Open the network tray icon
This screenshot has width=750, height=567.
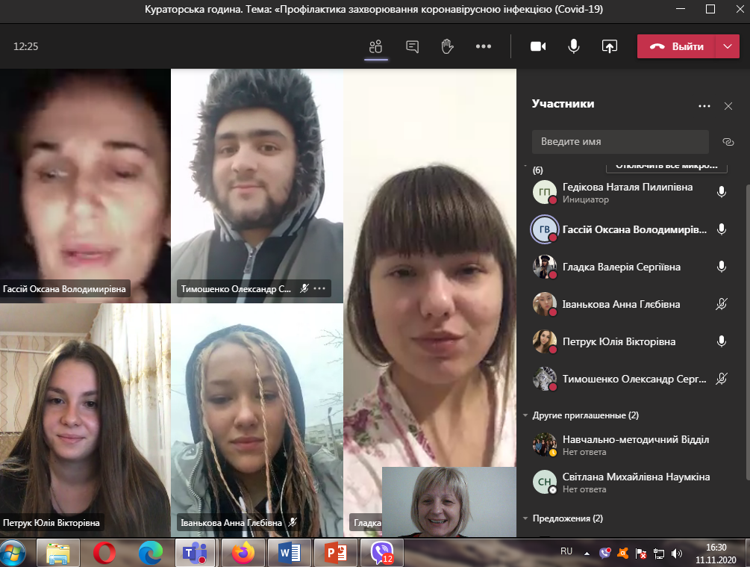[x=659, y=554]
